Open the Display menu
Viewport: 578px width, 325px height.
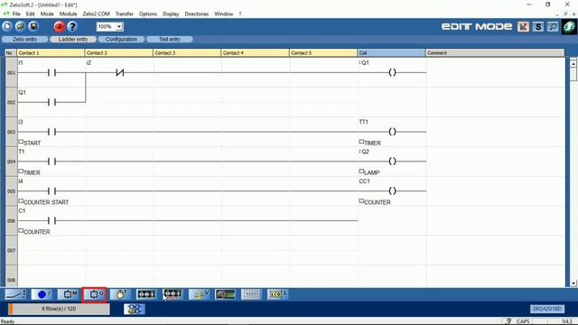coord(171,14)
